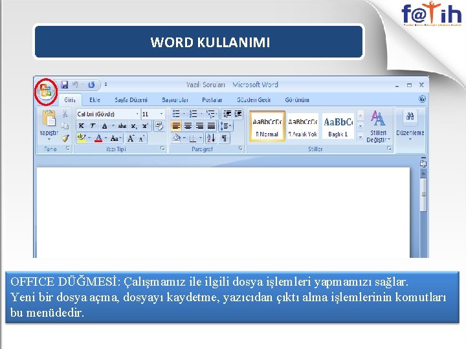Click the Justify alignment icon
Viewport: 466px width, 349px height.
tap(211, 126)
